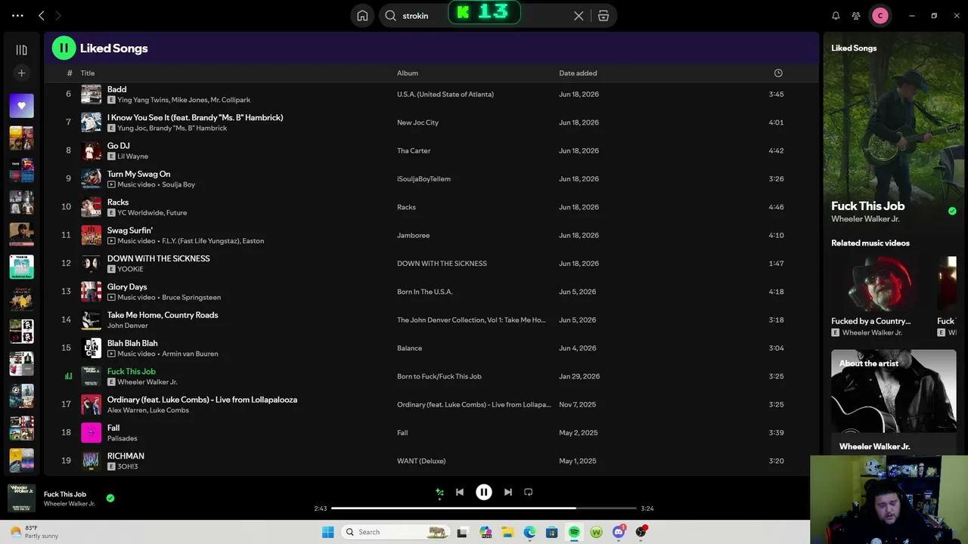Image resolution: width=968 pixels, height=544 pixels.
Task: Go back with the left arrow
Action: (42, 15)
